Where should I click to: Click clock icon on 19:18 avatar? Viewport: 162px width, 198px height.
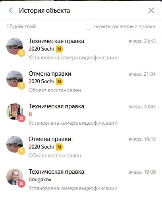tap(21, 151)
